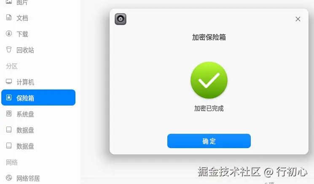The width and height of the screenshot is (314, 184).
Task: Open the 回收站 trash bin icon
Action: pos(9,49)
